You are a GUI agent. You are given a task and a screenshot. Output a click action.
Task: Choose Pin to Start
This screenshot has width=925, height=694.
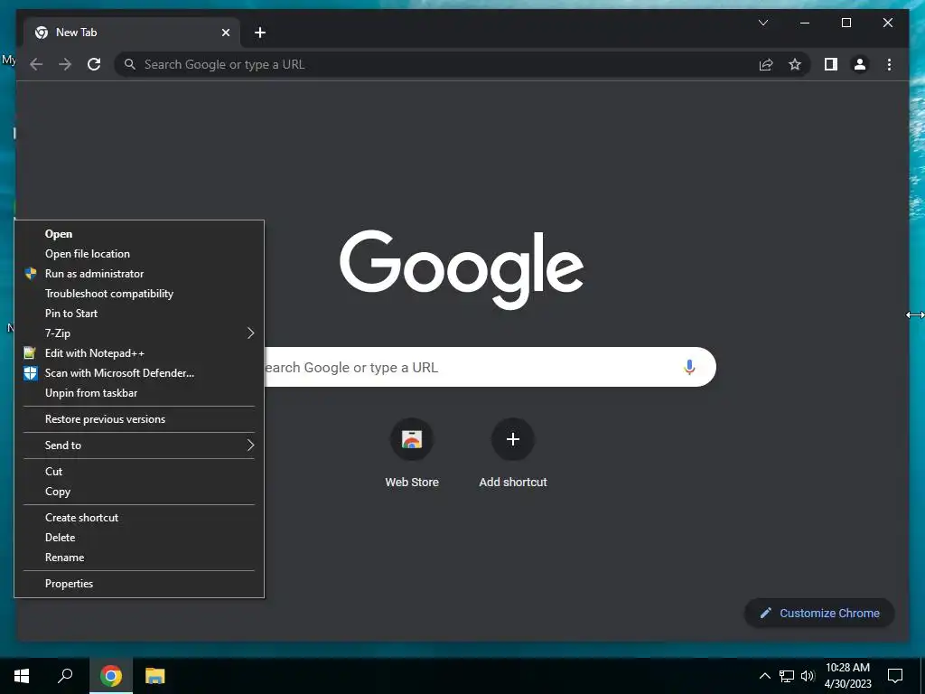click(139, 314)
